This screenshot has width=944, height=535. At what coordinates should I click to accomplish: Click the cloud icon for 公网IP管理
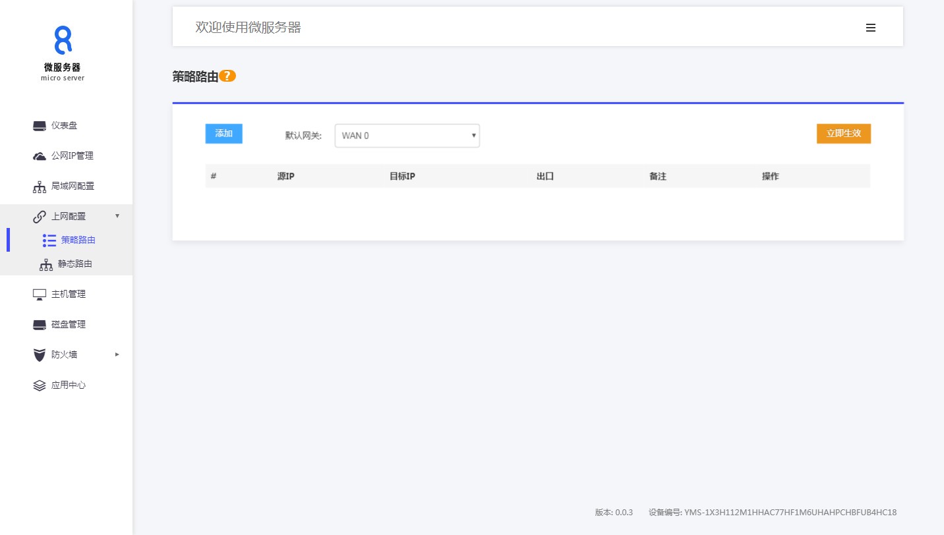pos(40,156)
